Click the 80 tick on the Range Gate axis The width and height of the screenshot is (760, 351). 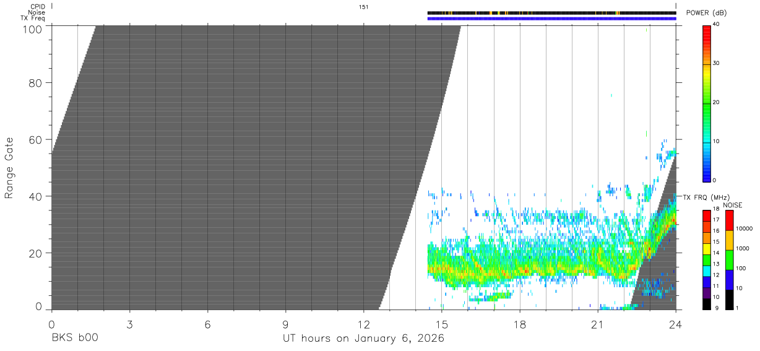click(x=37, y=83)
